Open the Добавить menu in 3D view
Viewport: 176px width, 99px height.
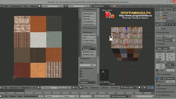point(105,87)
